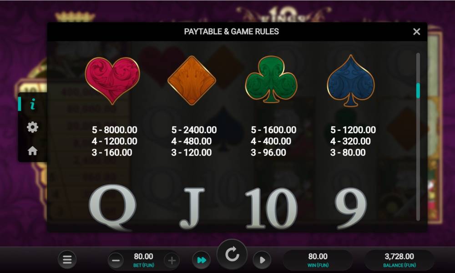Toggle turbo fast-forward mode
Image resolution: width=455 pixels, height=273 pixels.
pos(202,260)
